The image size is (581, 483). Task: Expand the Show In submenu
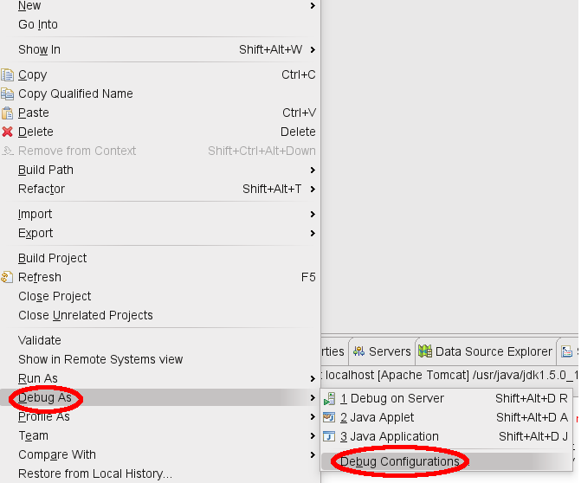click(313, 50)
